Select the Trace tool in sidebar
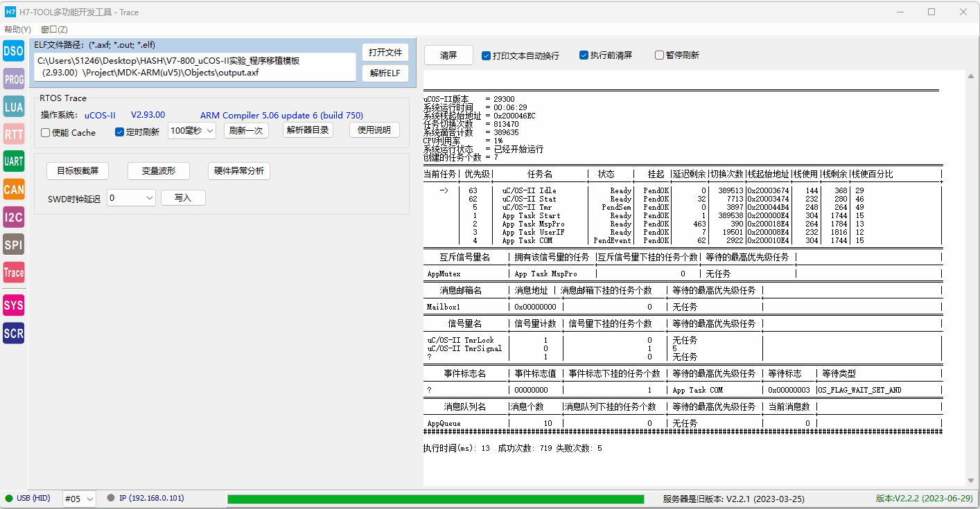This screenshot has width=980, height=509. 14,272
